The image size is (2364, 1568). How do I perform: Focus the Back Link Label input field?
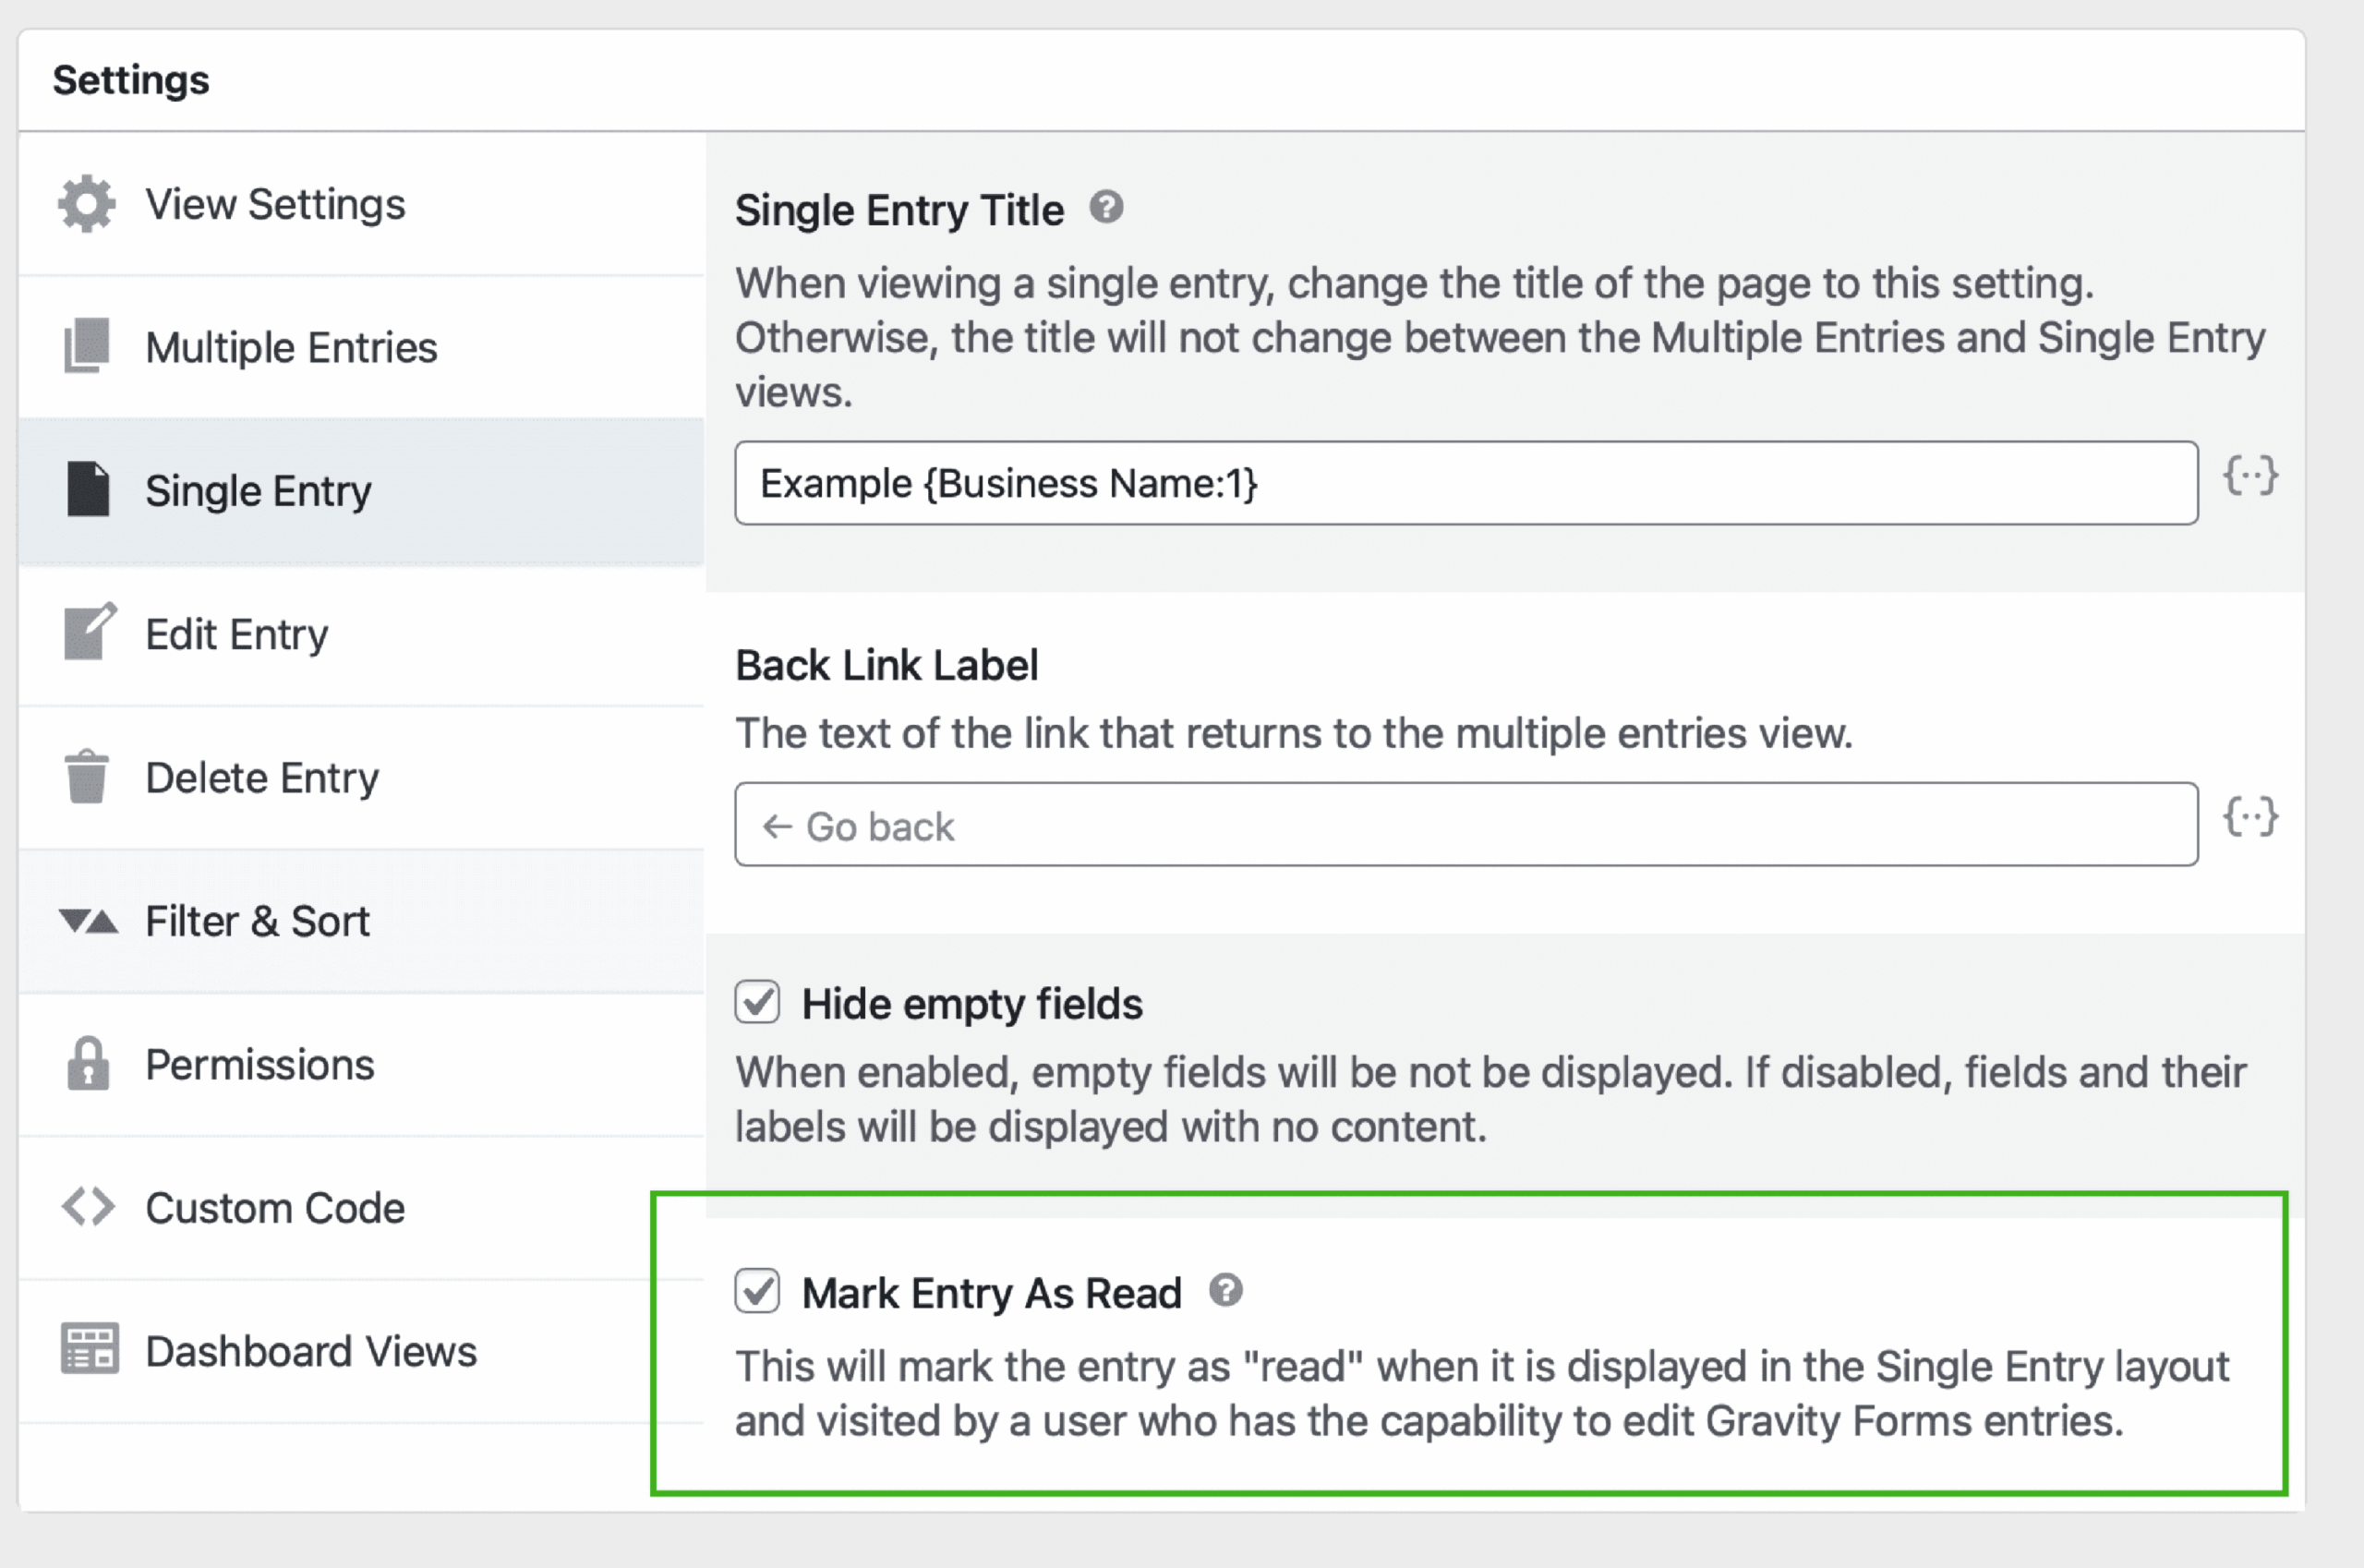pos(1465,825)
